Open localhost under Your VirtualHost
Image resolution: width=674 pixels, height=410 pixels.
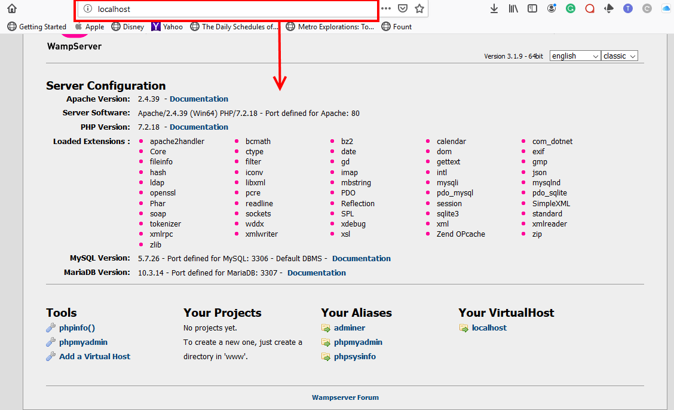[489, 328]
